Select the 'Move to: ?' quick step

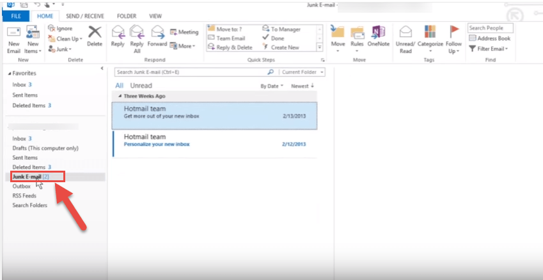pos(225,29)
